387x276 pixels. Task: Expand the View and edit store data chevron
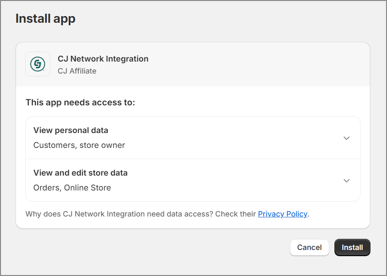pyautogui.click(x=346, y=181)
